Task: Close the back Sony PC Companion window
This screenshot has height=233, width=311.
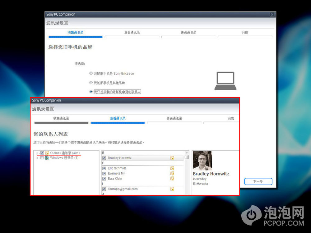Action: point(272,15)
